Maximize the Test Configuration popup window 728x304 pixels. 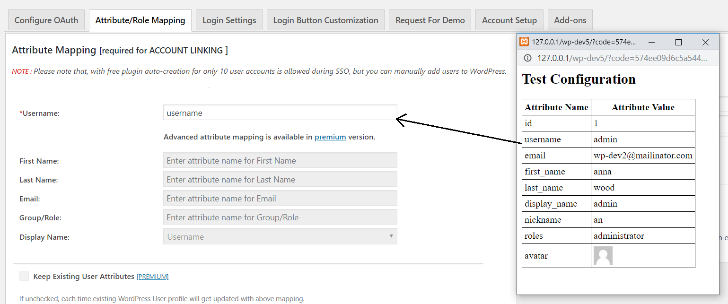[x=678, y=42]
